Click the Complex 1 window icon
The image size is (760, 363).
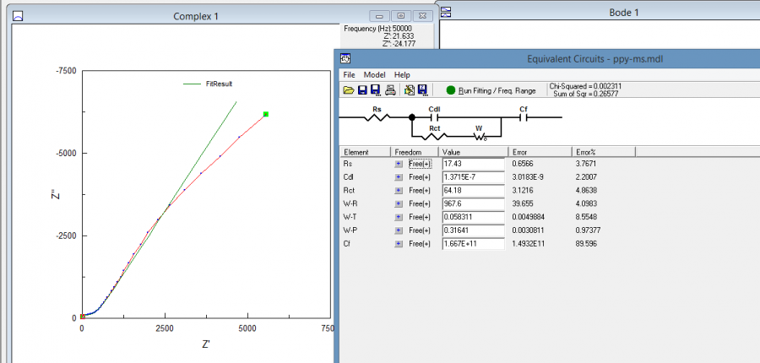[x=19, y=16]
